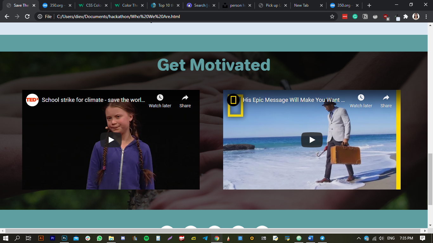Reload the current page
The height and width of the screenshot is (243, 433).
27,16
